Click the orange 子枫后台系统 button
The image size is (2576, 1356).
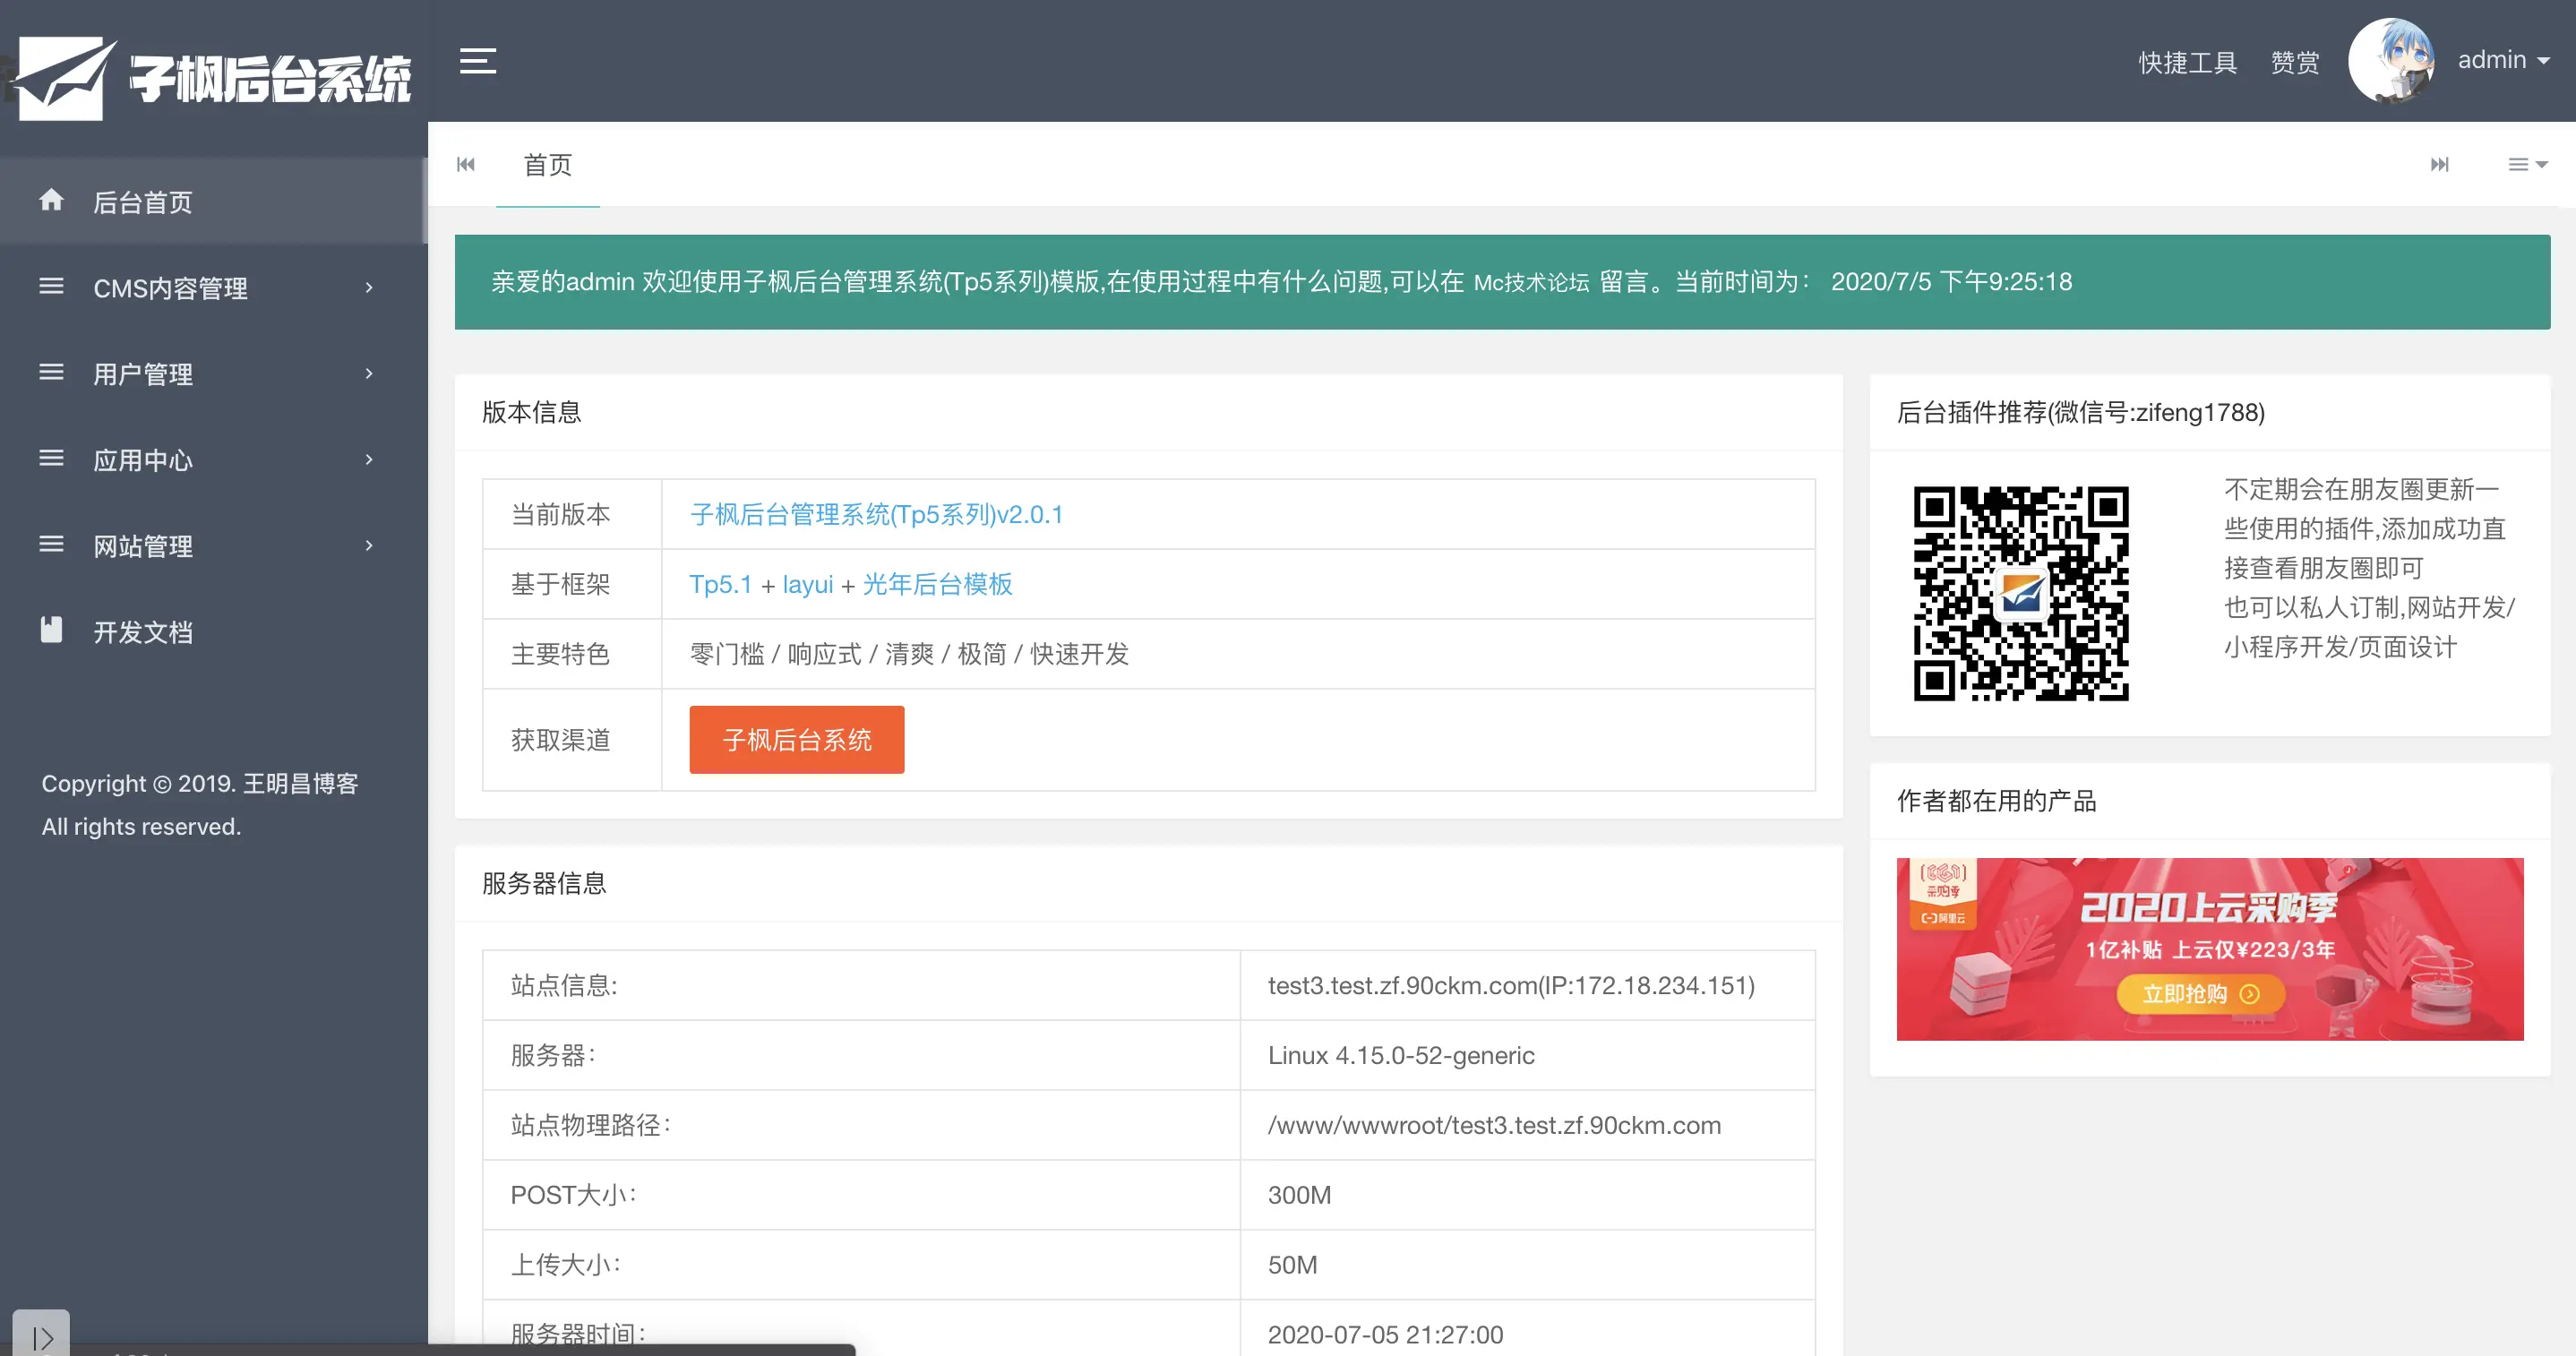[796, 740]
